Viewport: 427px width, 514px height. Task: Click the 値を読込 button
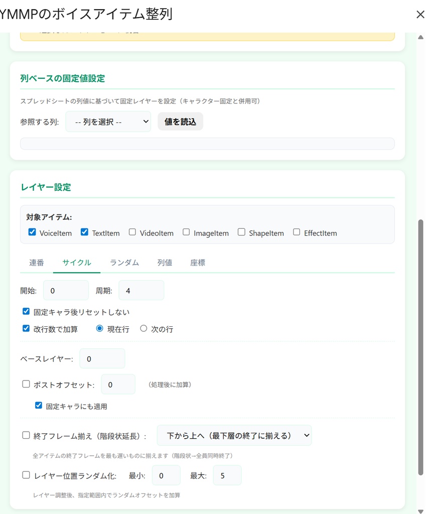click(181, 121)
